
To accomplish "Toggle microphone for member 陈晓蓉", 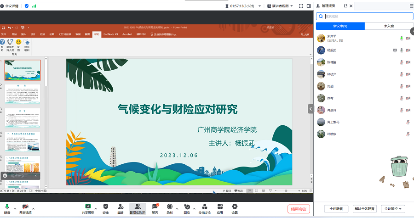I will pyautogui.click(x=402, y=62).
